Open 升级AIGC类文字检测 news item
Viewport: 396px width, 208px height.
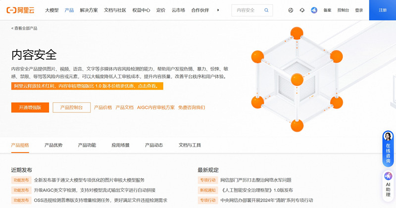click(95, 190)
